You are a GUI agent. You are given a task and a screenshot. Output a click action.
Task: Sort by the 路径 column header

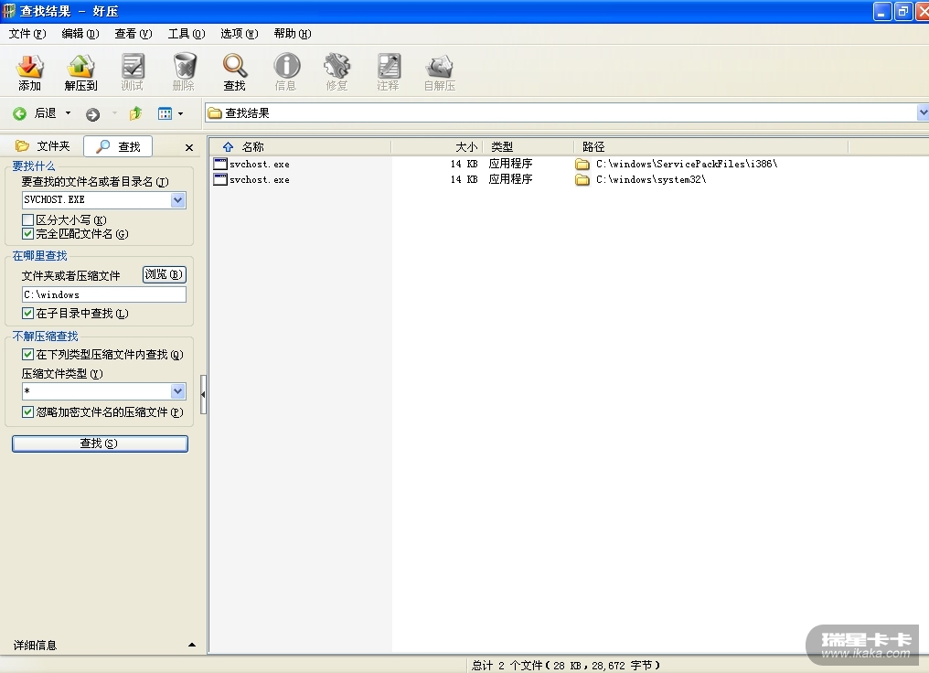711,147
